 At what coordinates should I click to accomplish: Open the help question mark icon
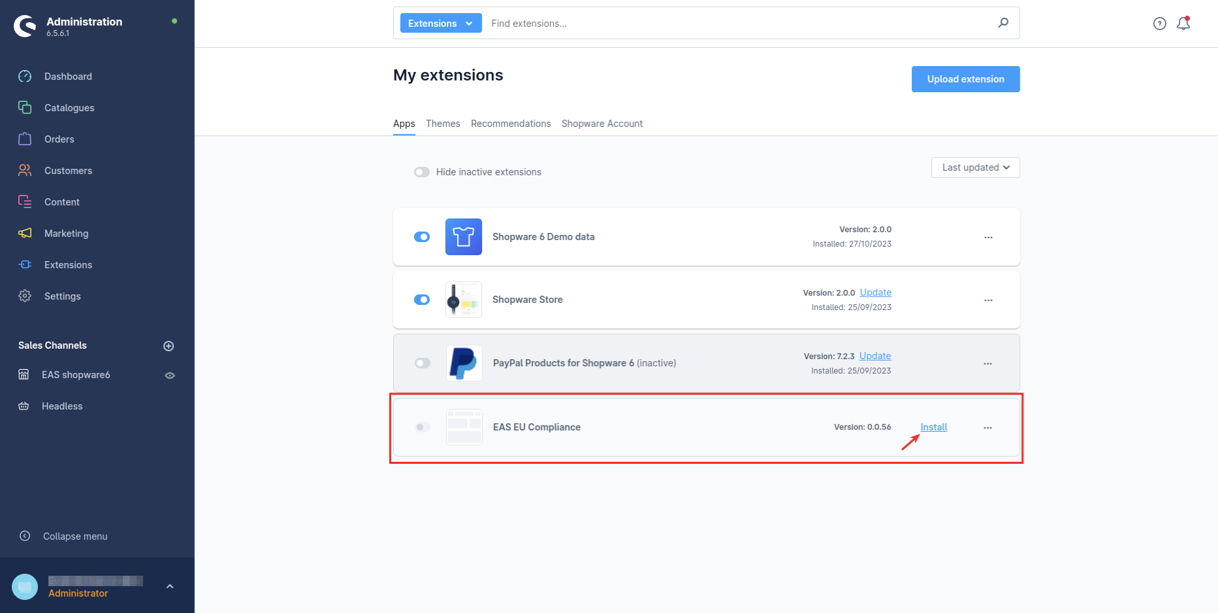click(x=1160, y=24)
